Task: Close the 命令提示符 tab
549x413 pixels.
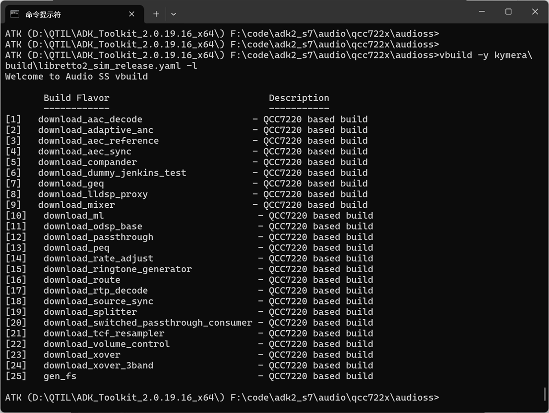Action: pos(131,14)
